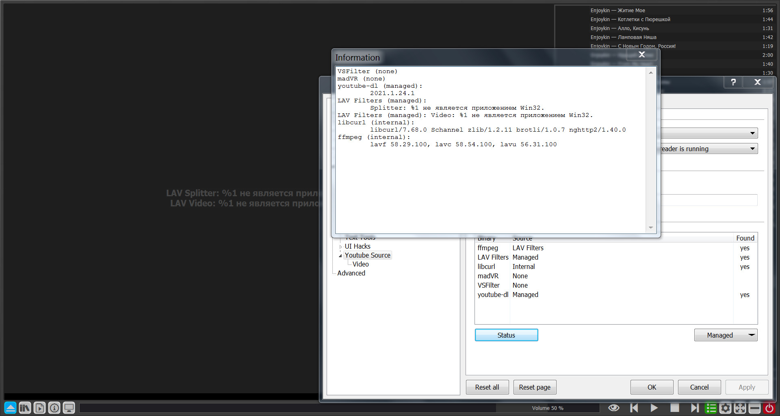This screenshot has width=780, height=416.
Task: Select Advanced in the settings tree
Action: (351, 273)
